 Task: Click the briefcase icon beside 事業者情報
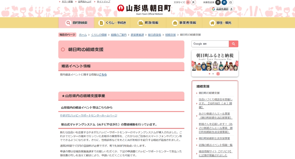point(175,23)
